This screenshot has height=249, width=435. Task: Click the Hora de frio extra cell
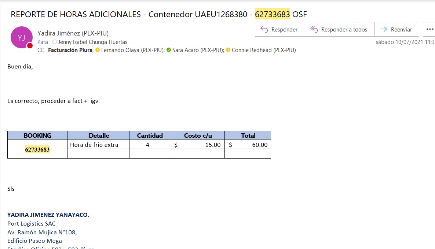(x=94, y=145)
